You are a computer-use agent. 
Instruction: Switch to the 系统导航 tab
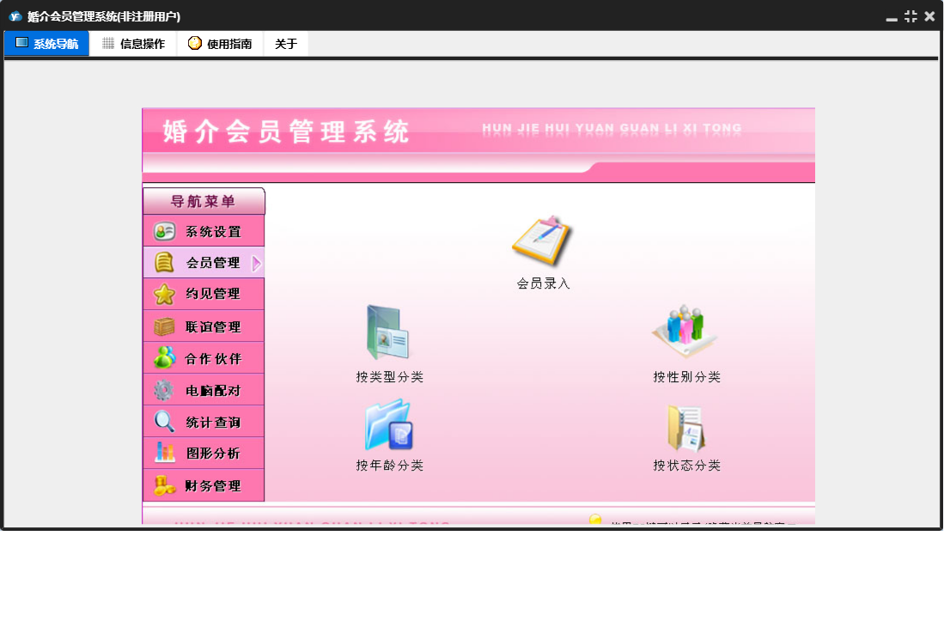tap(47, 43)
